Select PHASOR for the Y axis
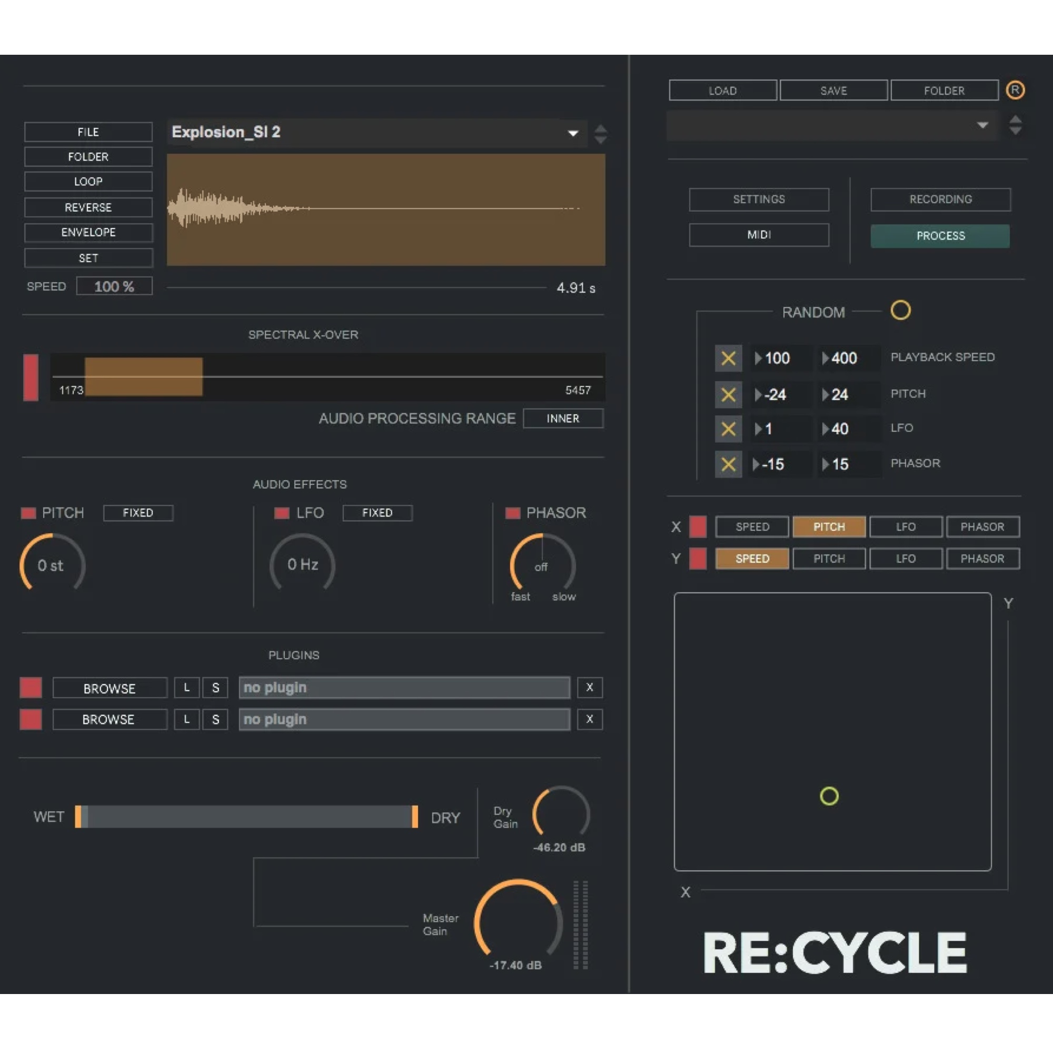Screen dimensions: 1053x1053 click(x=982, y=559)
